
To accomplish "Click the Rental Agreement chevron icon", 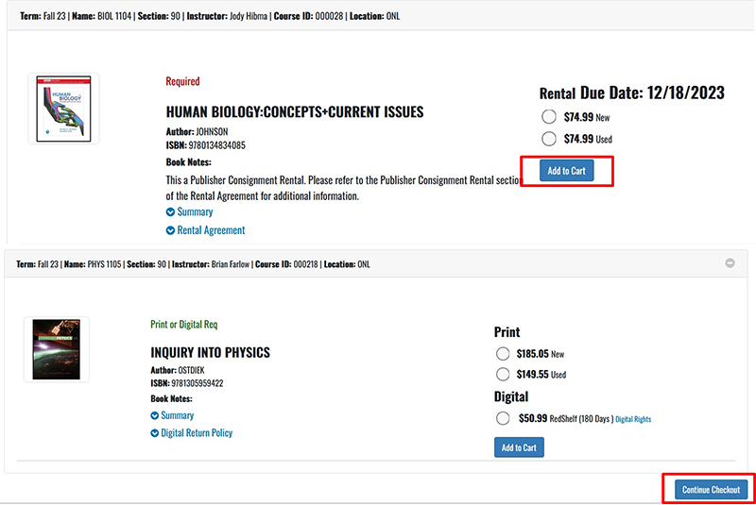I will (170, 230).
